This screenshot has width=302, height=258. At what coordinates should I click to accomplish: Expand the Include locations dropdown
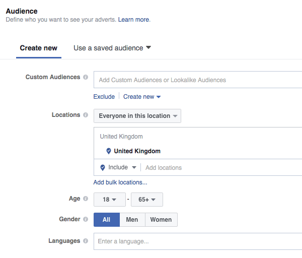[x=122, y=167]
